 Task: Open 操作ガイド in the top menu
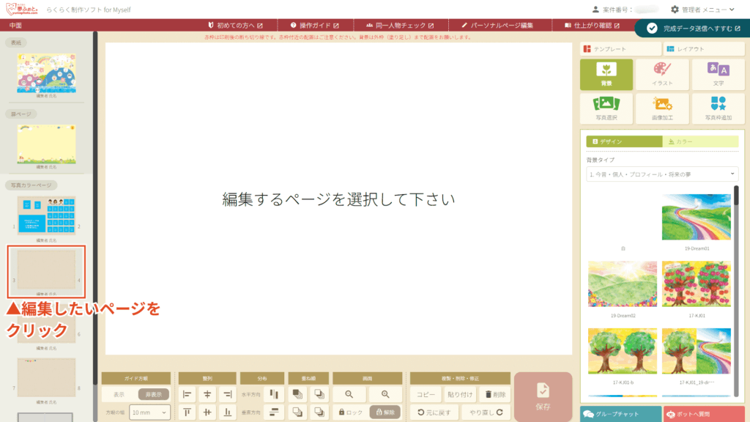click(314, 25)
